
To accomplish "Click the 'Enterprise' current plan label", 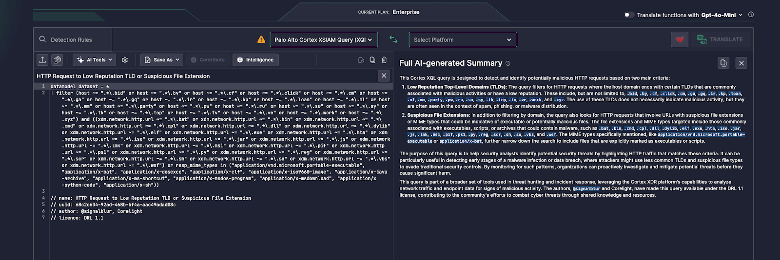I will click(406, 12).
